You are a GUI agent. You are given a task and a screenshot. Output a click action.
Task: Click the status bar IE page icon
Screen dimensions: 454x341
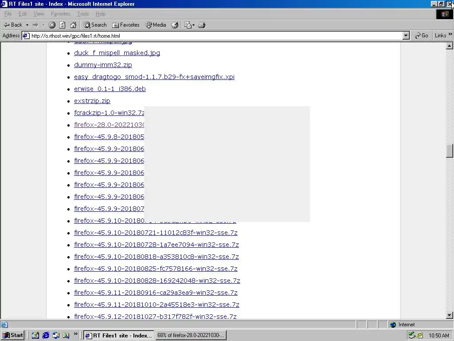[4, 325]
